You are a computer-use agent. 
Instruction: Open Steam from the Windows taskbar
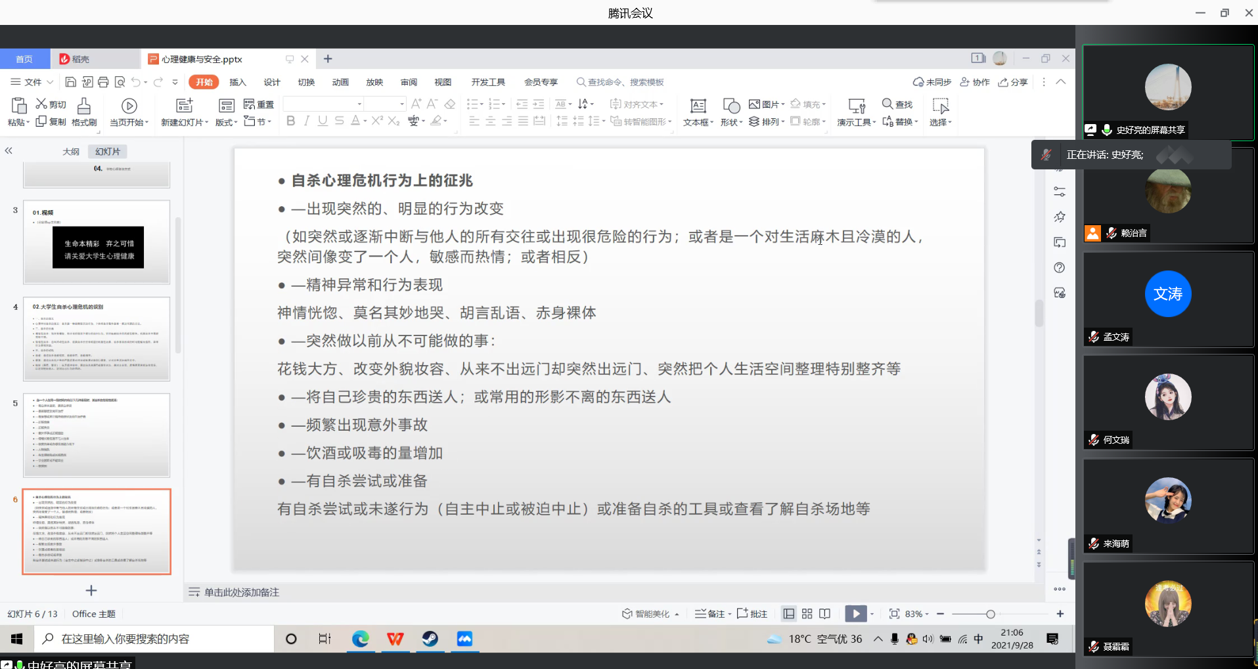coord(430,639)
